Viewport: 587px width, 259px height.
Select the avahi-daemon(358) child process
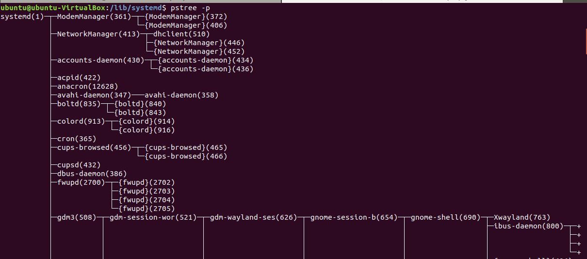coord(181,95)
